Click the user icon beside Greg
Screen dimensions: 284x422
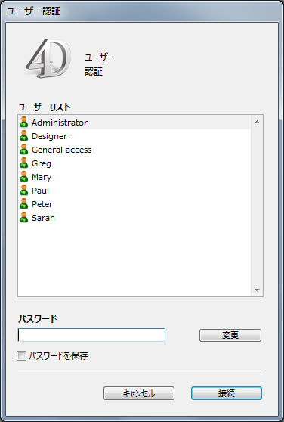[x=24, y=163]
